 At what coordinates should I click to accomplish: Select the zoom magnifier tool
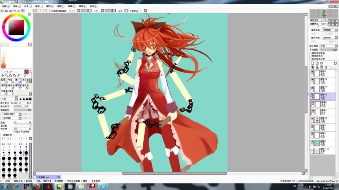click(x=7, y=76)
